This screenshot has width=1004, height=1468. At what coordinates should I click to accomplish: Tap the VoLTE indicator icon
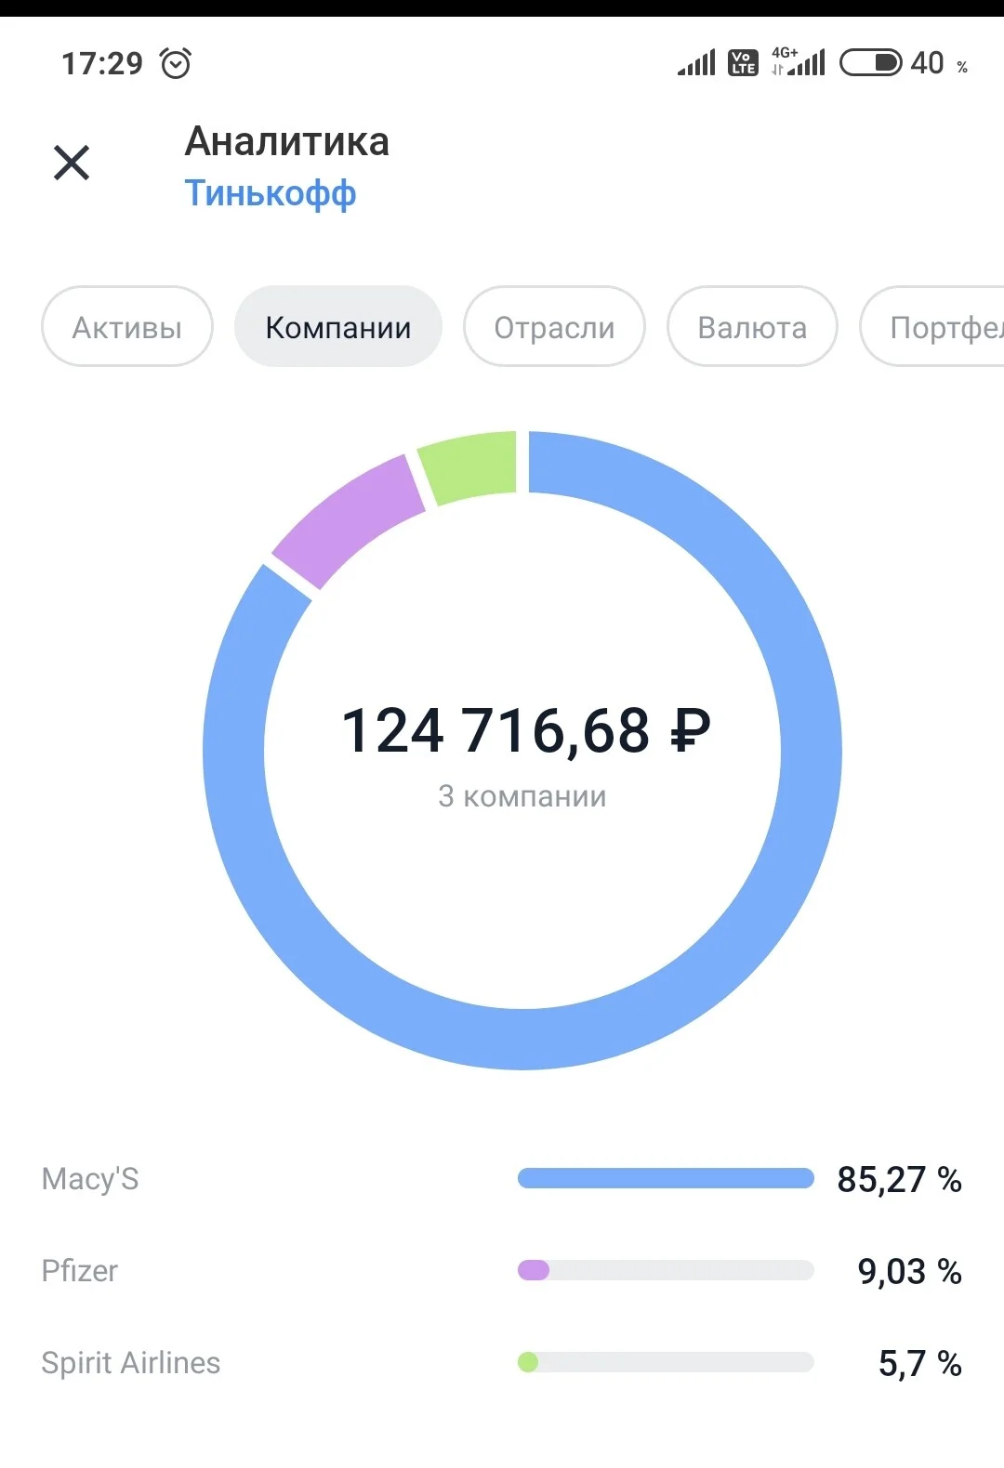(743, 63)
